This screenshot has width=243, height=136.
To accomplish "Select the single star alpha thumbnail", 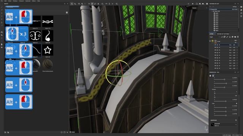I will [x=47, y=50].
